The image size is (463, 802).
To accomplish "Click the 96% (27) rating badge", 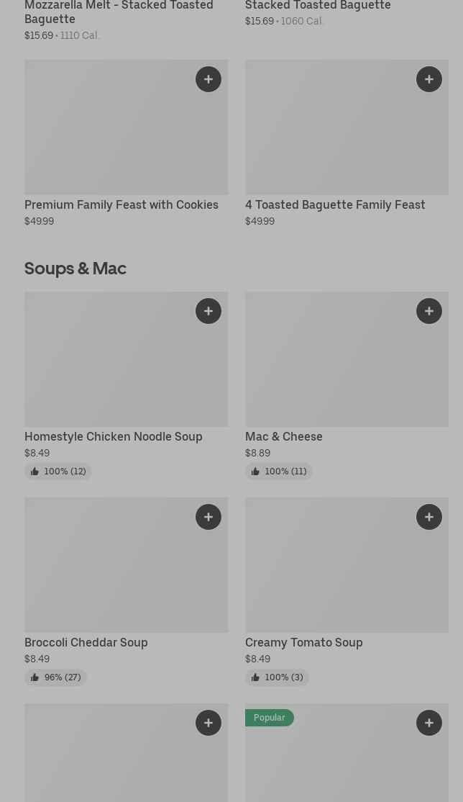I will click(x=56, y=677).
